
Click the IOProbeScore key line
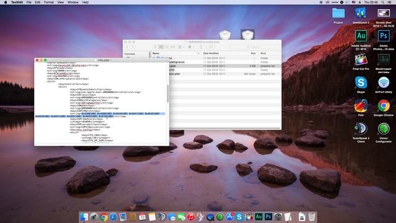point(87,119)
